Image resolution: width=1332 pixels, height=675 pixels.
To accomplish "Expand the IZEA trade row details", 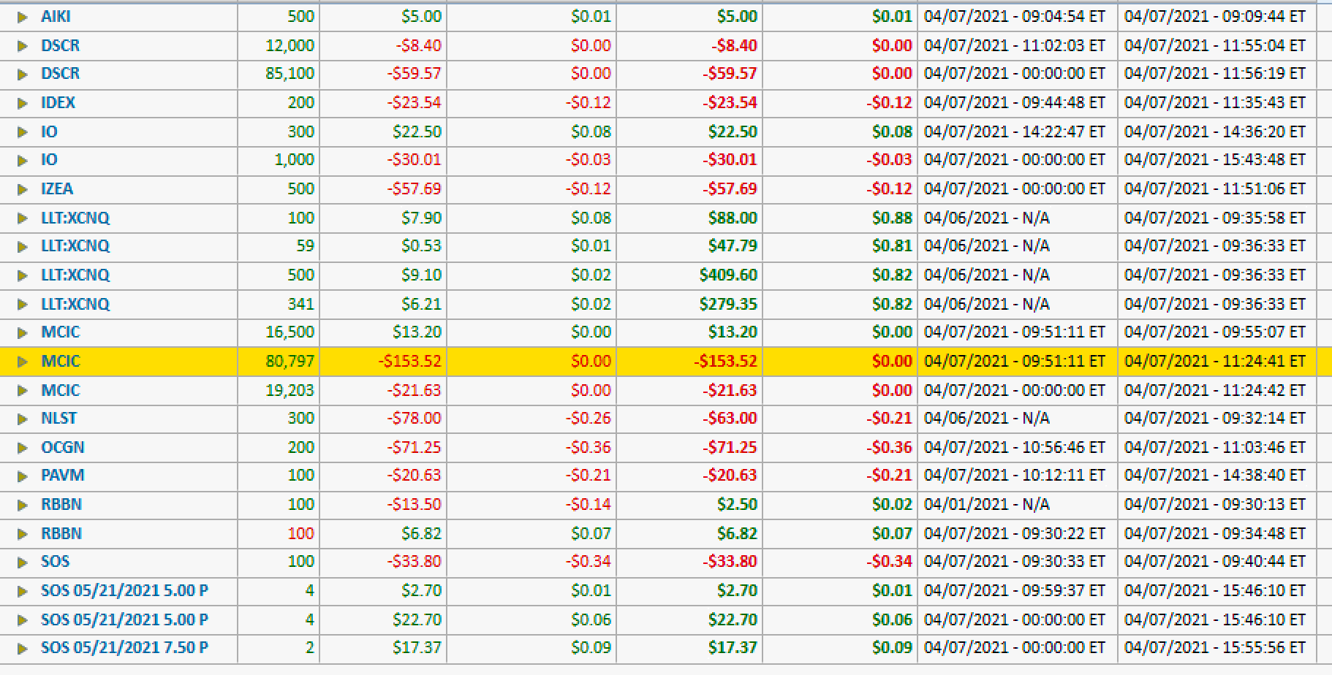I will tap(23, 189).
